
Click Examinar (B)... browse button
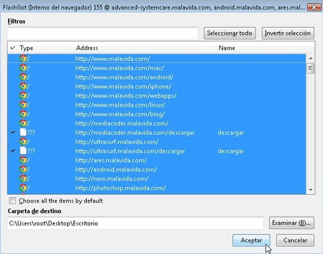click(x=291, y=223)
